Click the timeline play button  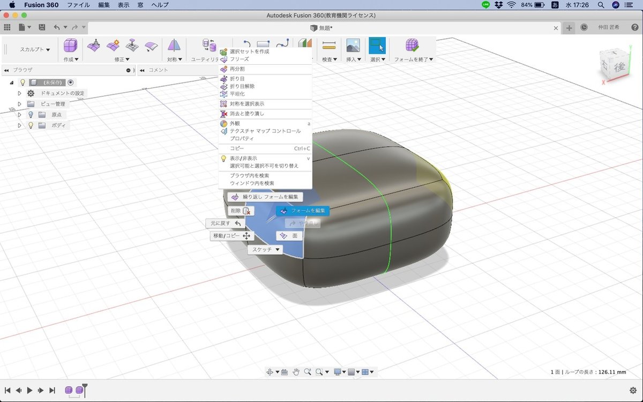click(29, 391)
